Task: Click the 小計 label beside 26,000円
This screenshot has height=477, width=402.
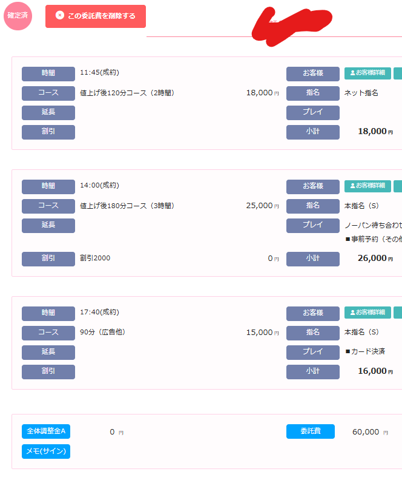Action: 313,259
